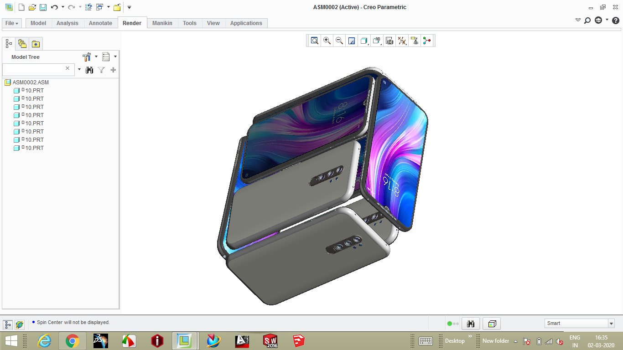Viewport: 623px width, 350px height.
Task: Switch to the Model tab
Action: pos(38,23)
